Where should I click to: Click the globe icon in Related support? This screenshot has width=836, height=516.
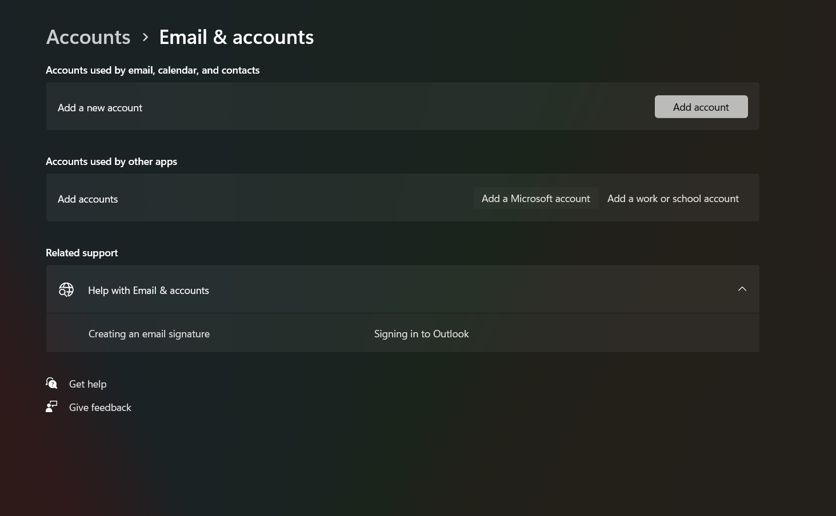point(66,289)
